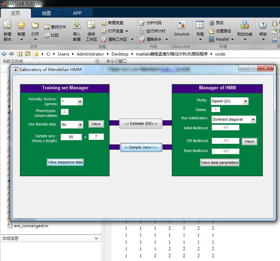
Task: Click the New Script (新建脚本) icon
Action: (x=8, y=25)
